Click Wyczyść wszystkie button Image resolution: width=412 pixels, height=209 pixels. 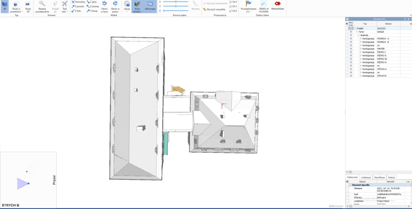[214, 9]
